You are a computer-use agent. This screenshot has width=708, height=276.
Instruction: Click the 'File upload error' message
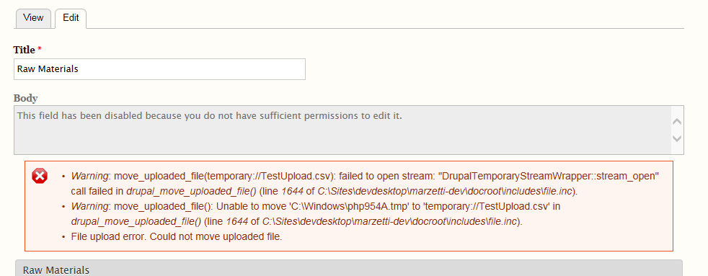pyautogui.click(x=177, y=236)
